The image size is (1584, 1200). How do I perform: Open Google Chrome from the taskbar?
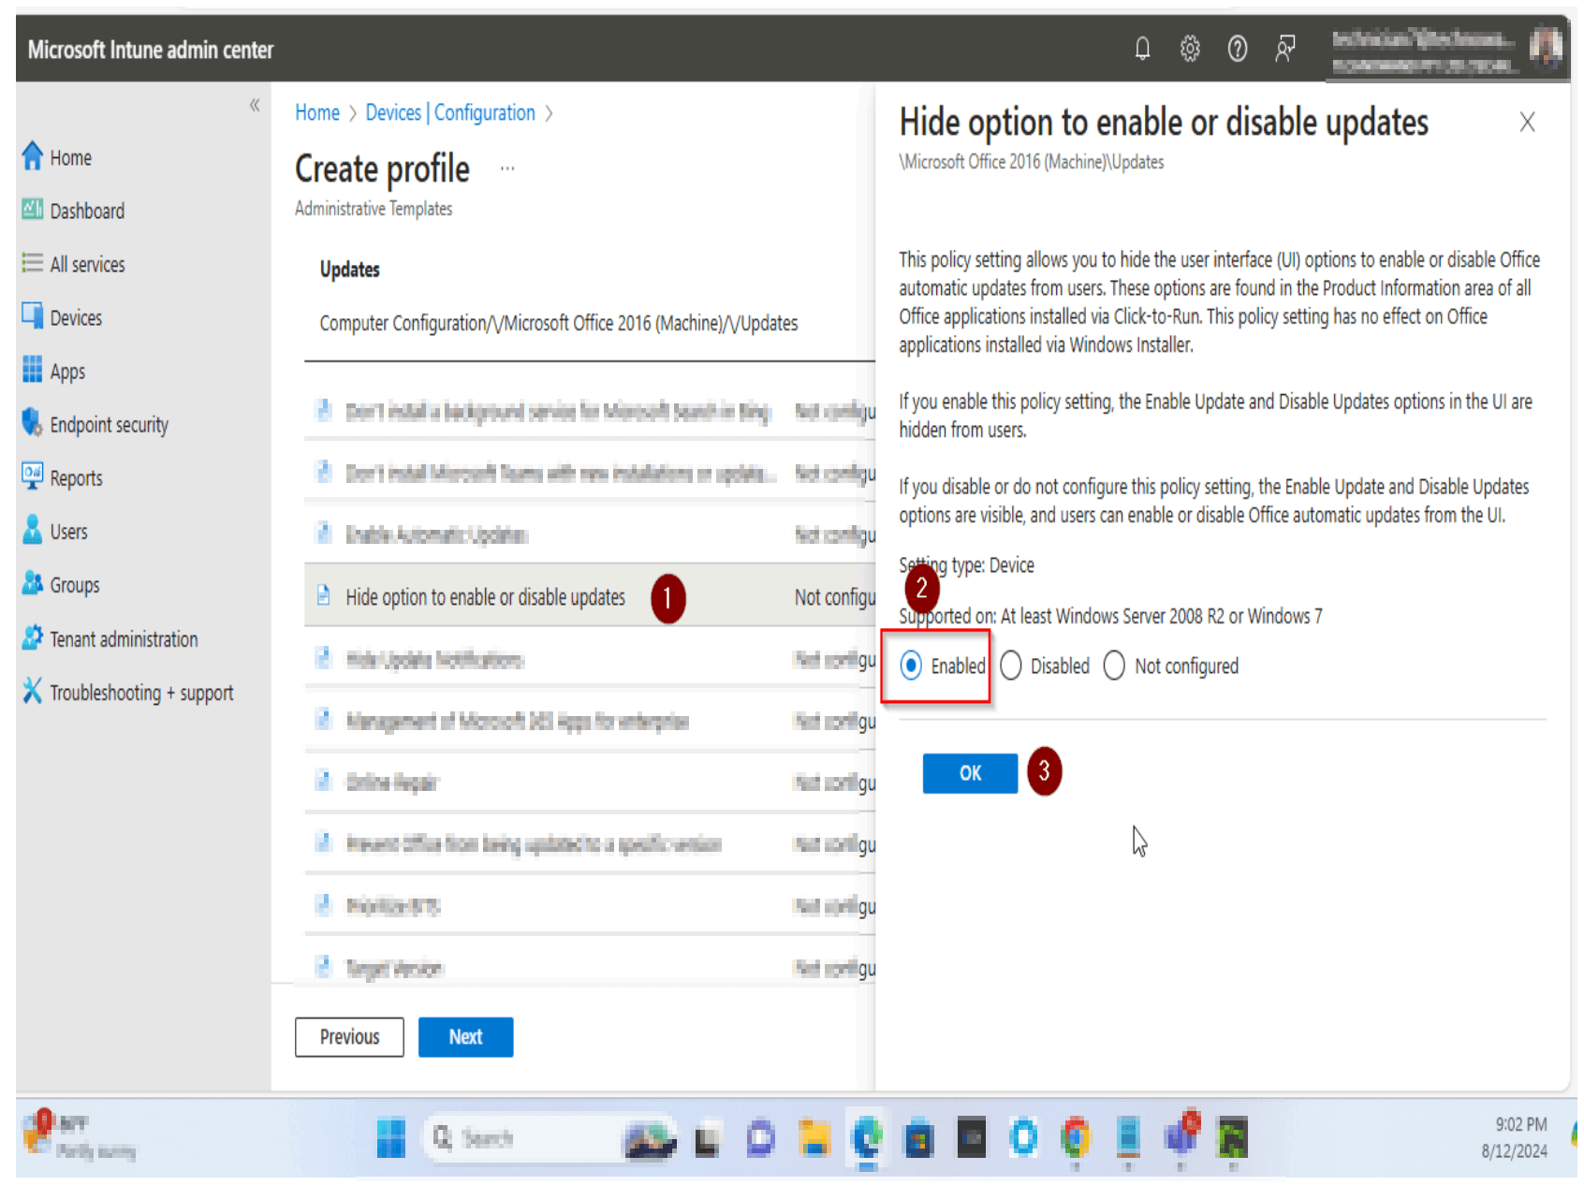tap(1077, 1138)
